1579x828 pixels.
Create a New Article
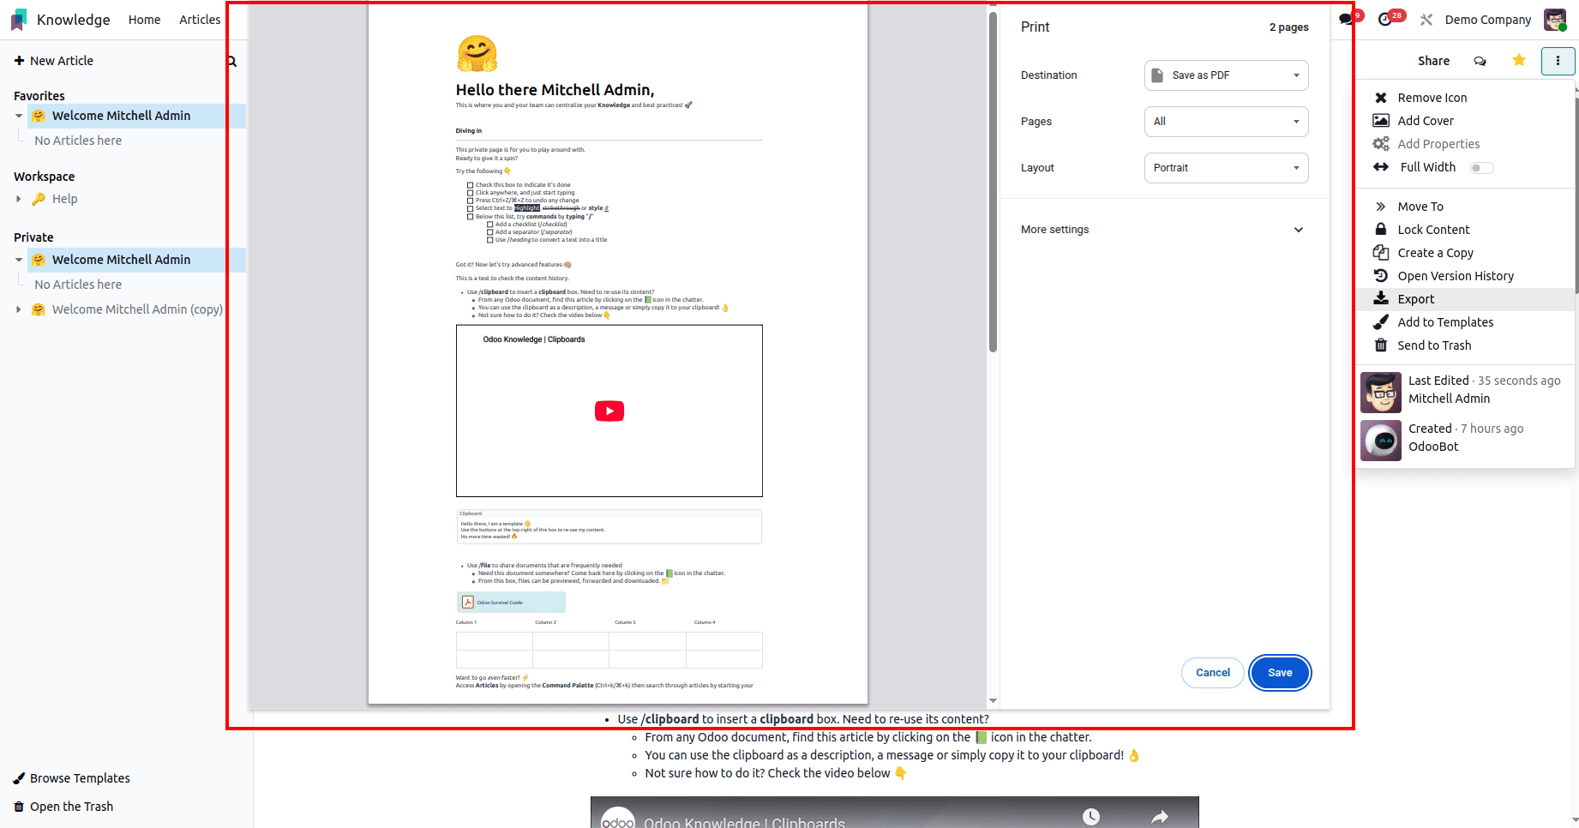[x=53, y=61]
